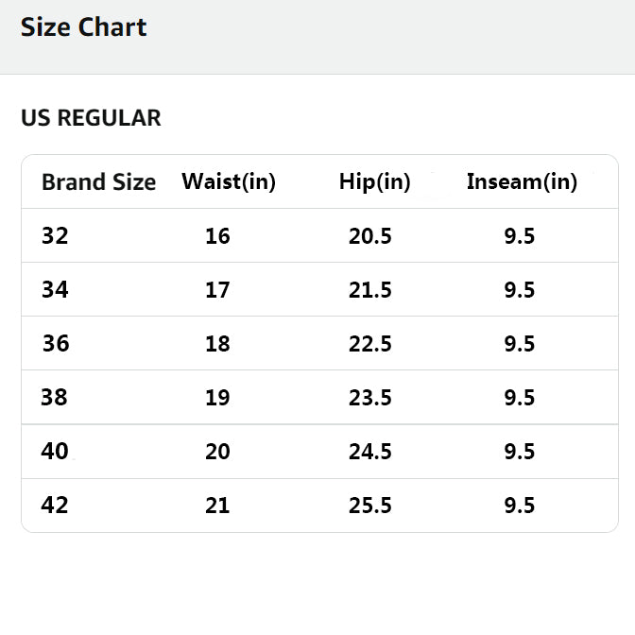Click the Size Chart title

pos(83,27)
